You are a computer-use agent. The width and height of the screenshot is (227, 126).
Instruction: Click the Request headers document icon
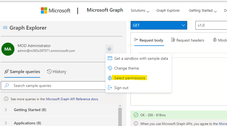click(x=173, y=40)
